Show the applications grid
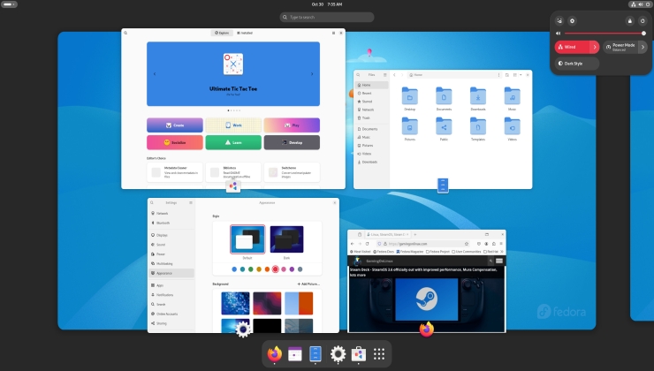Screen dimensions: 654x371 point(380,354)
